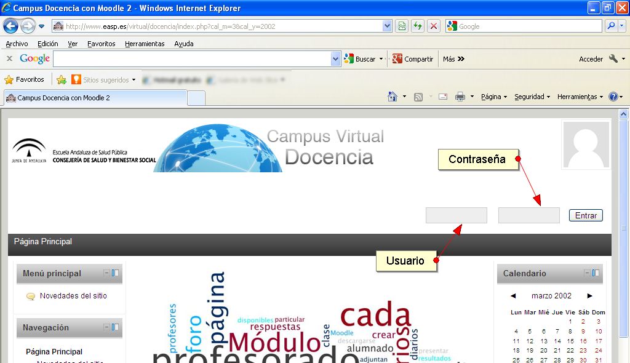630x363 pixels.
Task: Click the RSS feeds icon
Action: coord(418,97)
